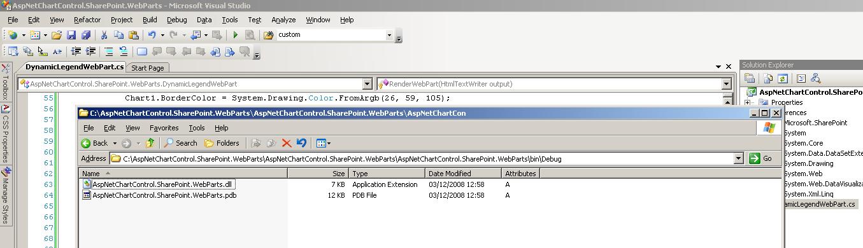Open the Favorites menu in Explorer
Screen dimensions: 863x248
164,128
